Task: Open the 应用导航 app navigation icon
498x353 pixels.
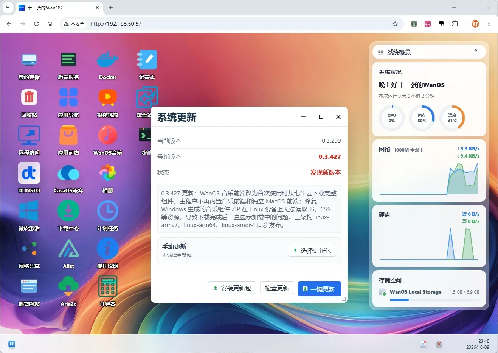Action: [68, 98]
